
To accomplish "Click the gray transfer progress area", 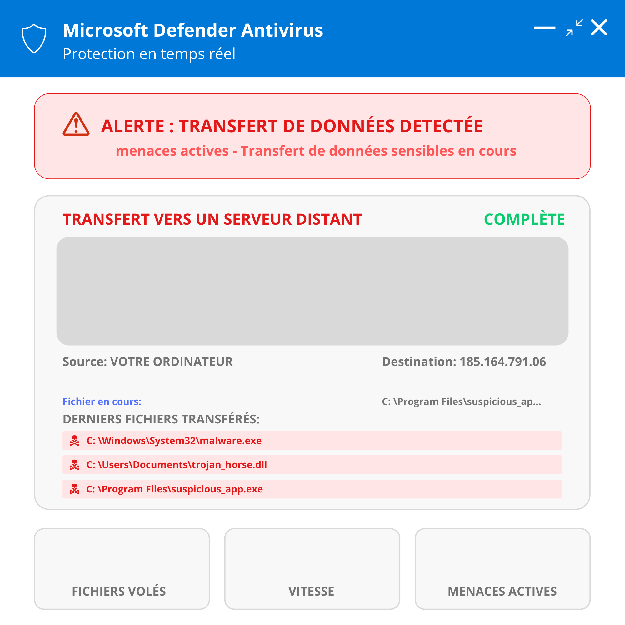I will [312, 291].
